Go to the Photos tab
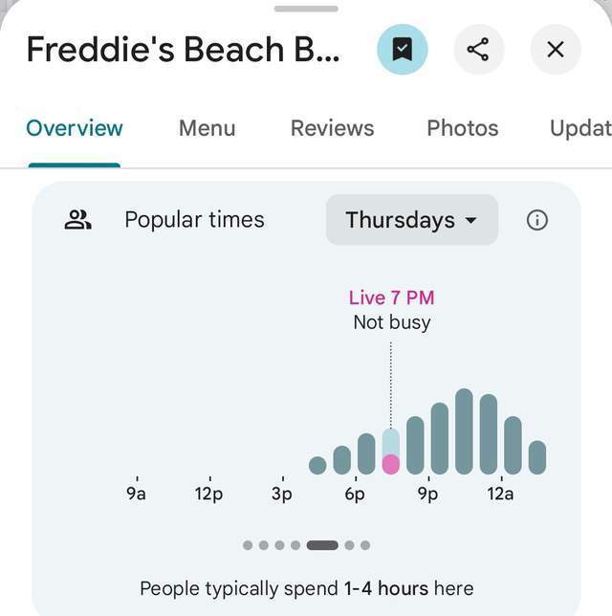Screen dimensions: 612x616 pyautogui.click(x=462, y=128)
